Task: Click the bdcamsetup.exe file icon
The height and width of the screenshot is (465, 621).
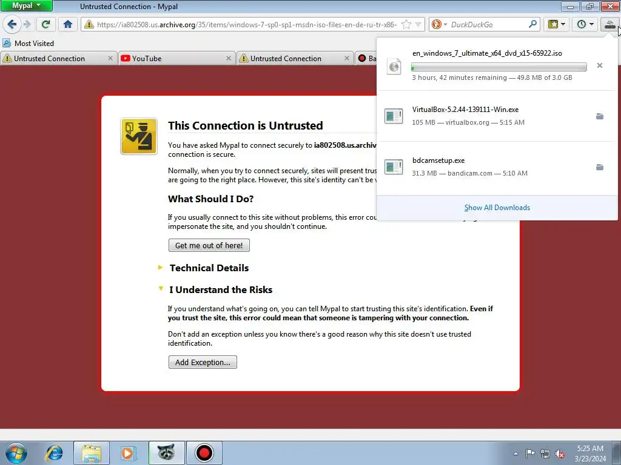Action: (394, 167)
